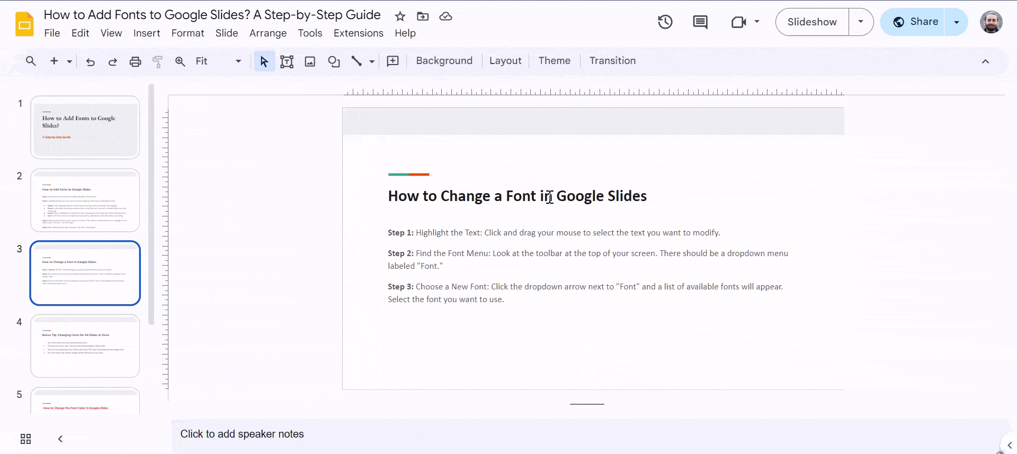Insert an image using toolbar icon
This screenshot has width=1017, height=454.
[310, 61]
